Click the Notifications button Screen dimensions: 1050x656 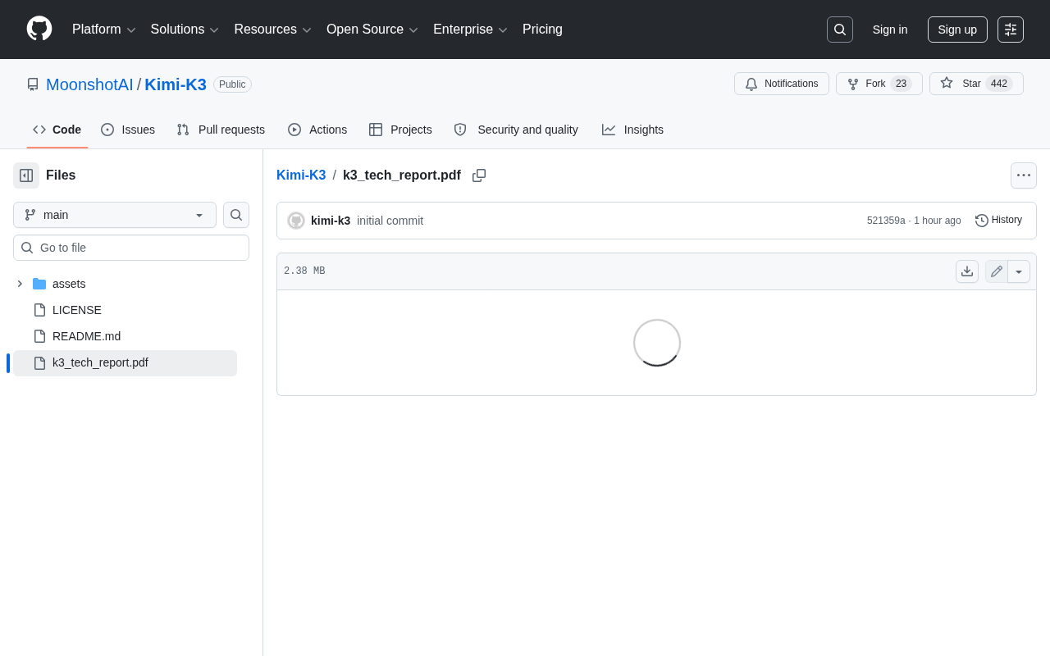click(782, 84)
